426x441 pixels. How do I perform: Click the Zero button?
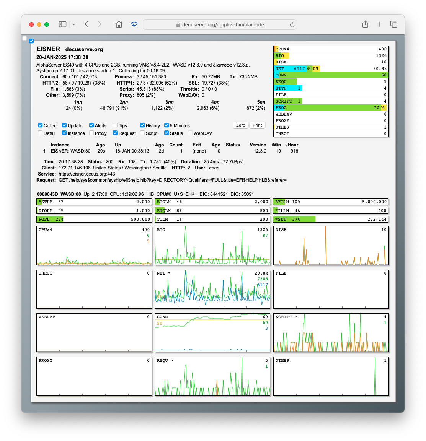click(x=241, y=125)
